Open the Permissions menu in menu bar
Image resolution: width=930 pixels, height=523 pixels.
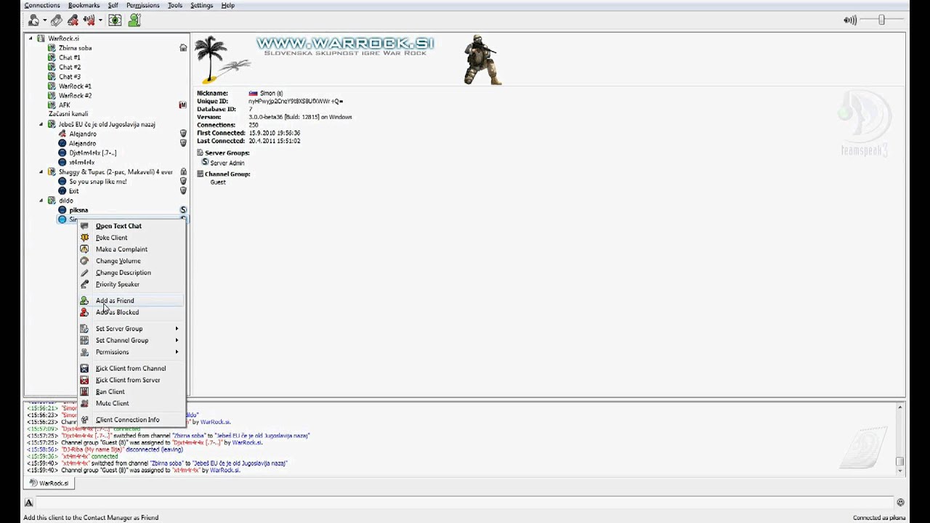click(x=142, y=5)
